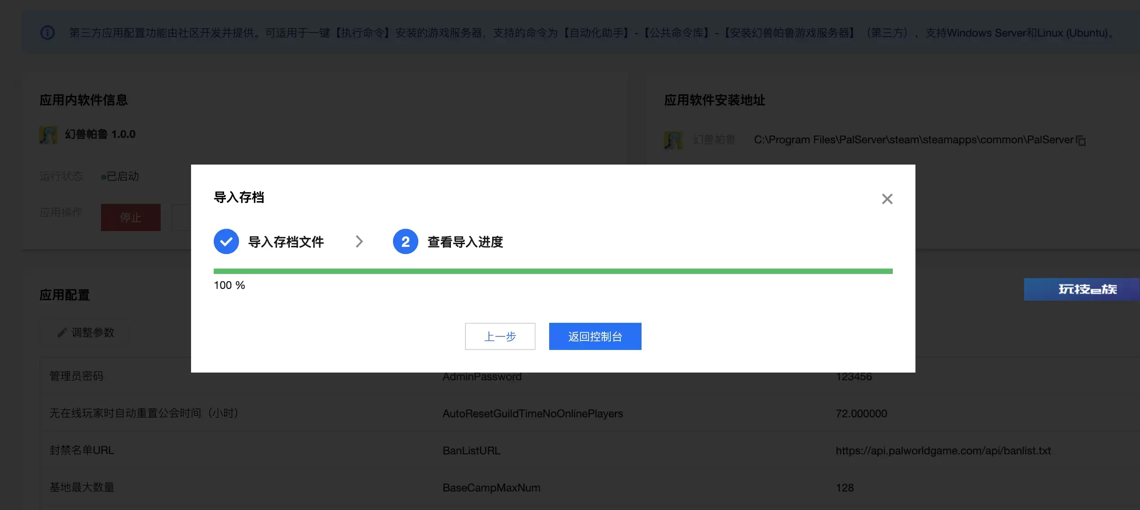
Task: Click the 应用配置 heading
Action: point(64,295)
